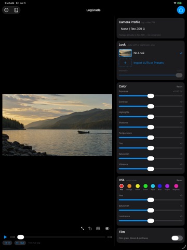Click the Vibrance slider handle

click(x=151, y=169)
